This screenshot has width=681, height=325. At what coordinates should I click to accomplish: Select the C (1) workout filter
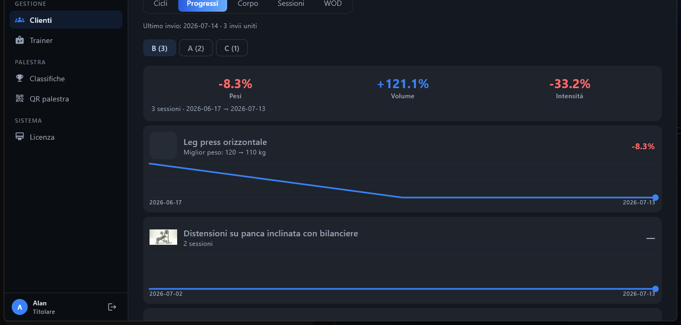click(x=232, y=48)
